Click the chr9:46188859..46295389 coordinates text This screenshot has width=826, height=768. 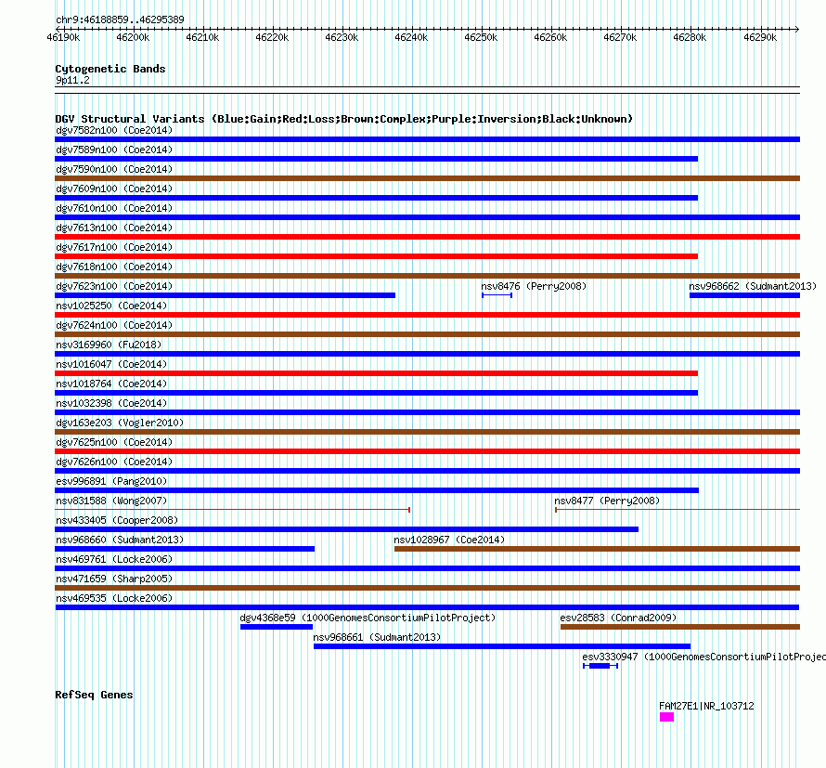120,20
